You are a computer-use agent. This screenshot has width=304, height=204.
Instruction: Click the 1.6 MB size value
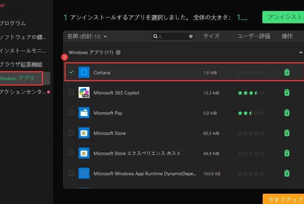click(210, 73)
